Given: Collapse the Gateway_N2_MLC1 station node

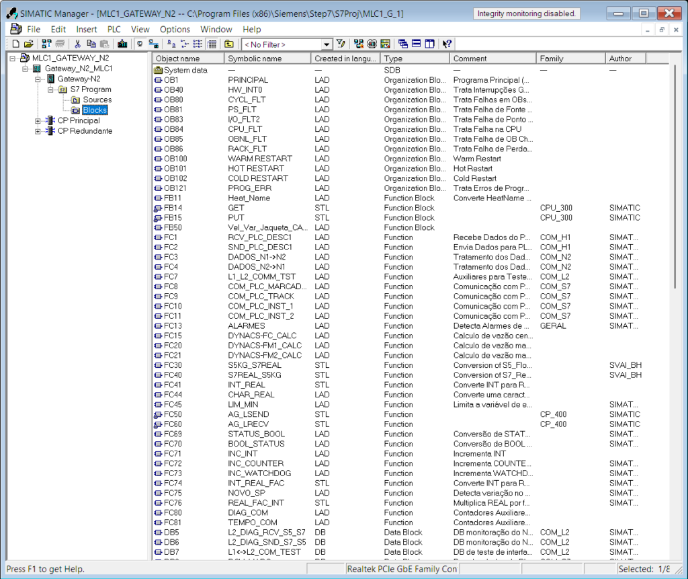Looking at the screenshot, I should (25, 69).
